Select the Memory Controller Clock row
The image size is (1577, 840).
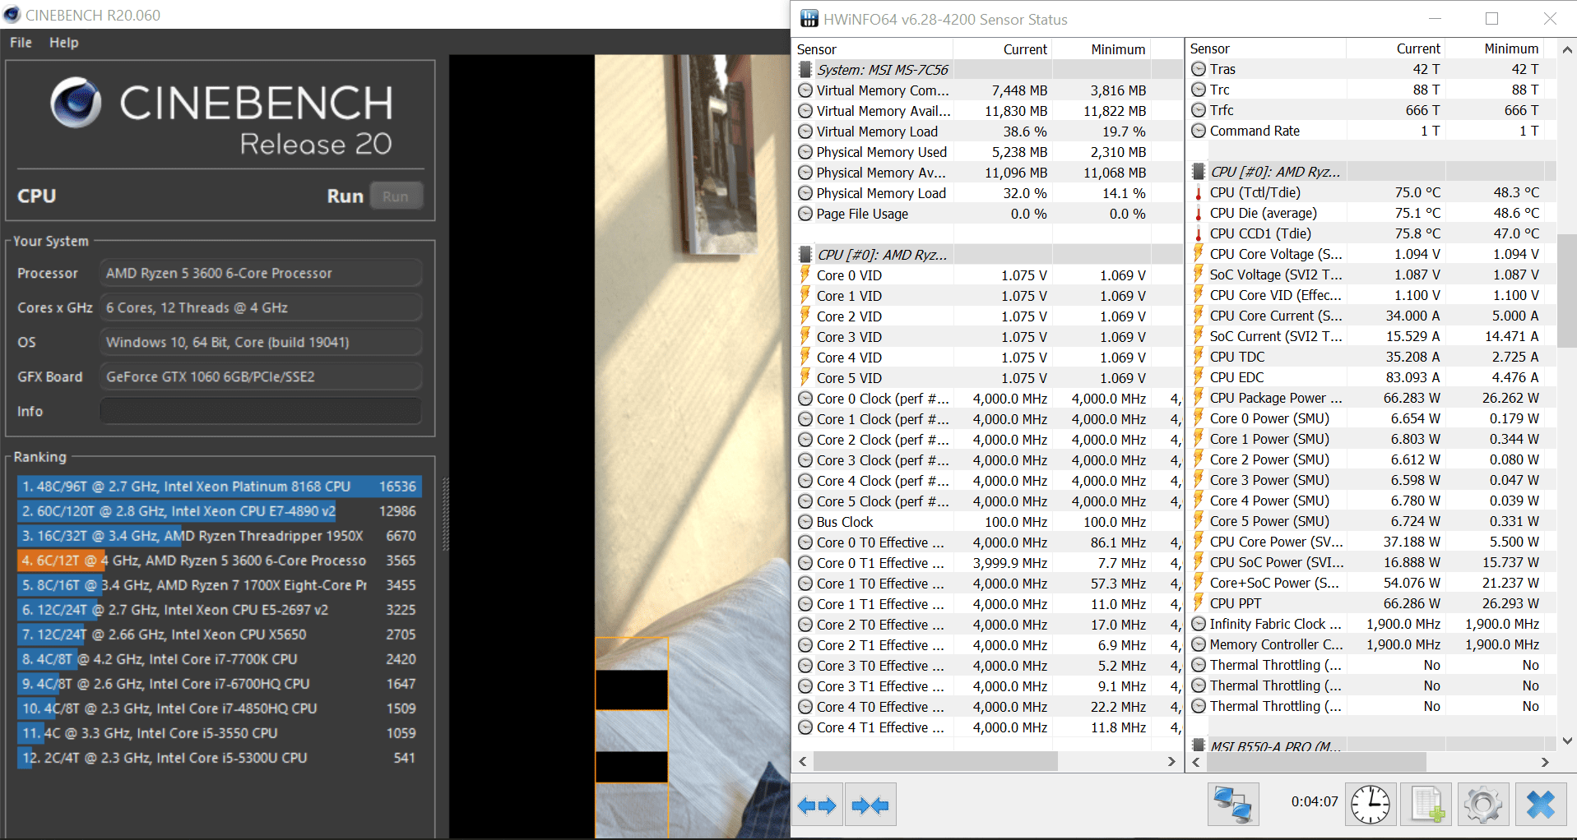pyautogui.click(x=1372, y=644)
